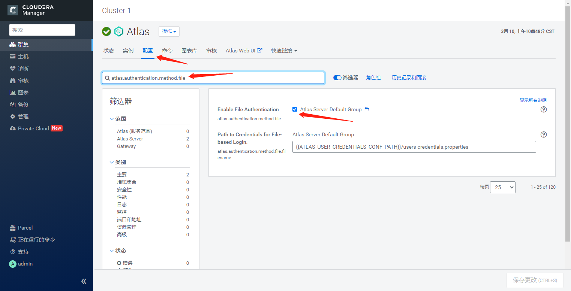
Task: Filter by 监控 monitoring category
Action: (x=122, y=212)
